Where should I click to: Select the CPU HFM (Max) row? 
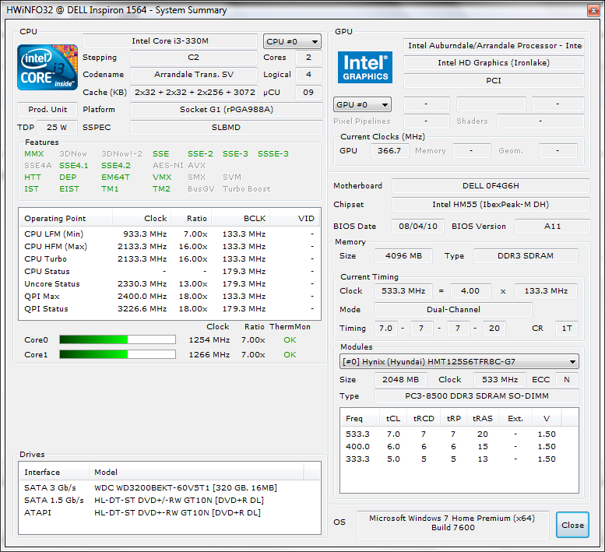170,247
